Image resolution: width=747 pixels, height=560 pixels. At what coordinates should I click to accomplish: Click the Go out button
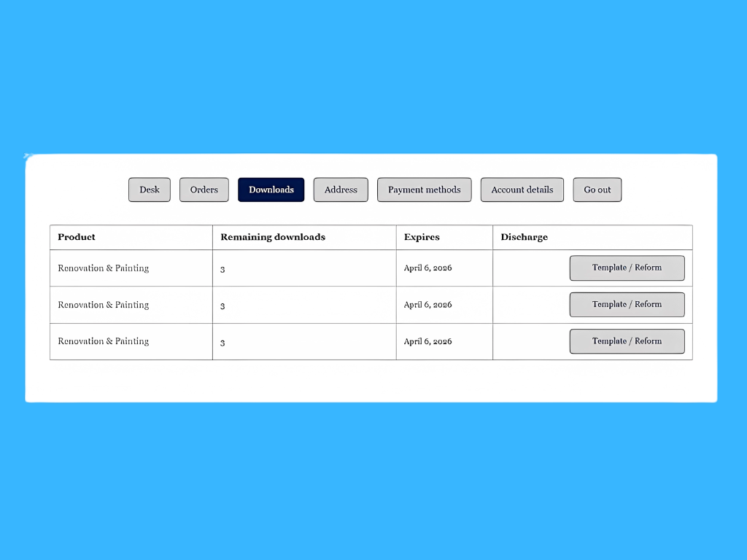[597, 190]
